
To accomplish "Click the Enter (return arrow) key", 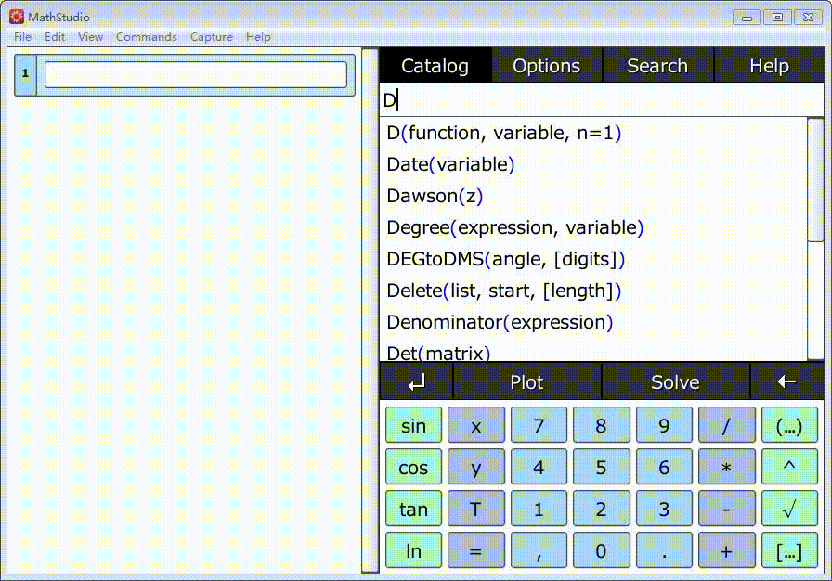I will (417, 381).
